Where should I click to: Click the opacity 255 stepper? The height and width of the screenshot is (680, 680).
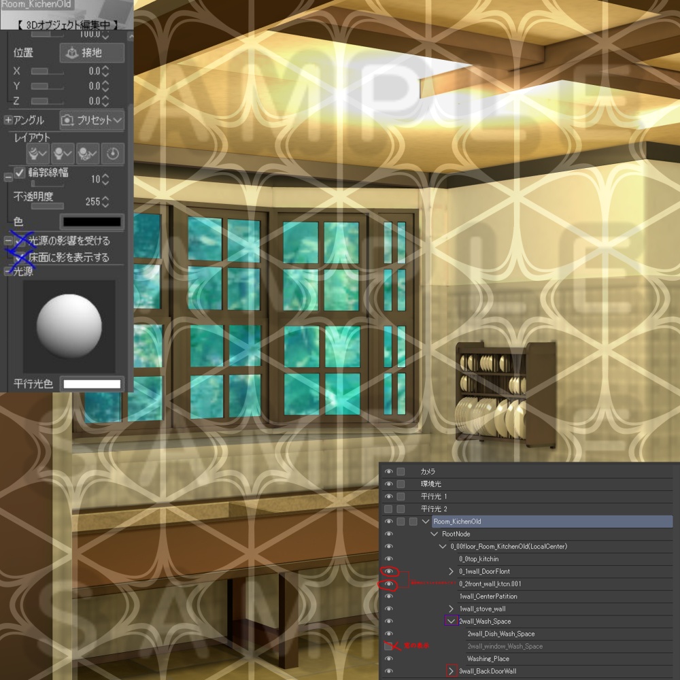[105, 202]
